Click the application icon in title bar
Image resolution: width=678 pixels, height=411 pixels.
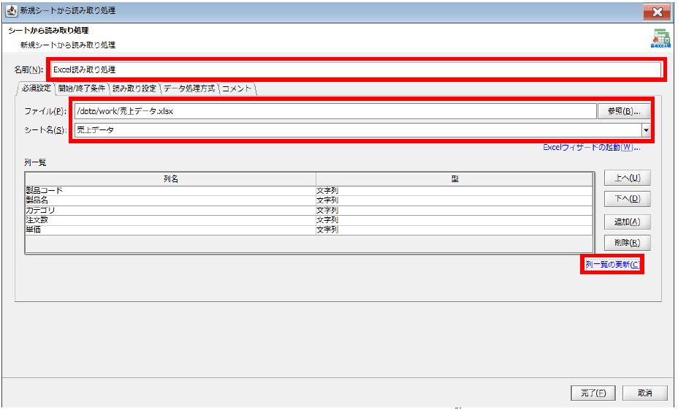click(12, 11)
